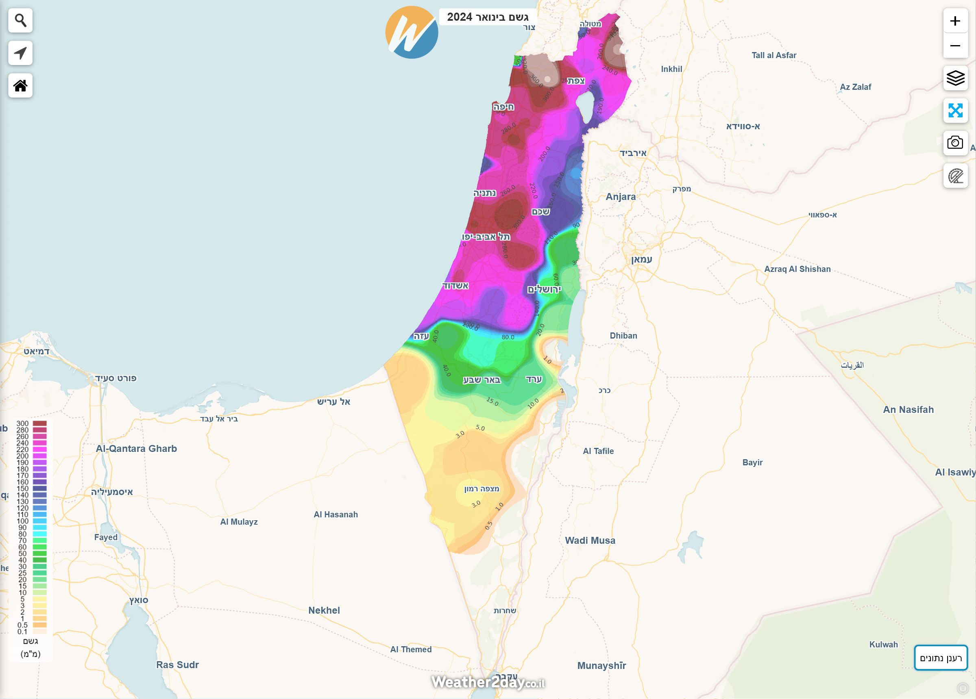Click the מטולה label
Screen dimensions: 976x699
click(590, 24)
